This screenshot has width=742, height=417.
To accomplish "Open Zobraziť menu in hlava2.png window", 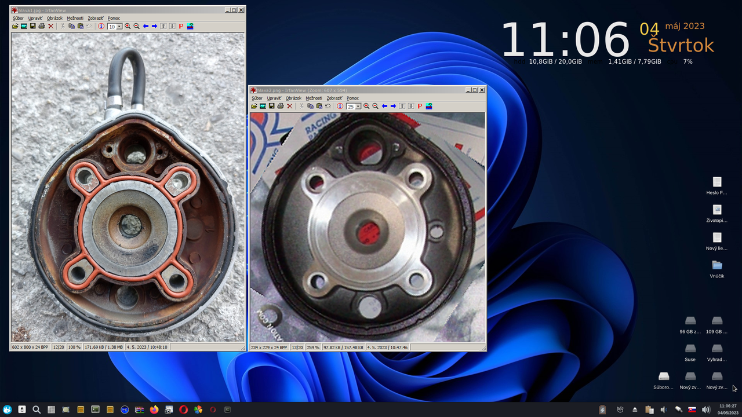I will point(334,98).
